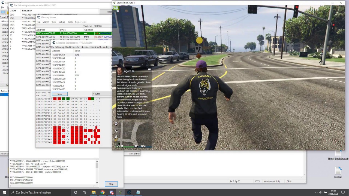Viewport: 349px width, 196px height.
Task: Click Windows (CRLF) in Notepad status bar
Action: [272, 181]
